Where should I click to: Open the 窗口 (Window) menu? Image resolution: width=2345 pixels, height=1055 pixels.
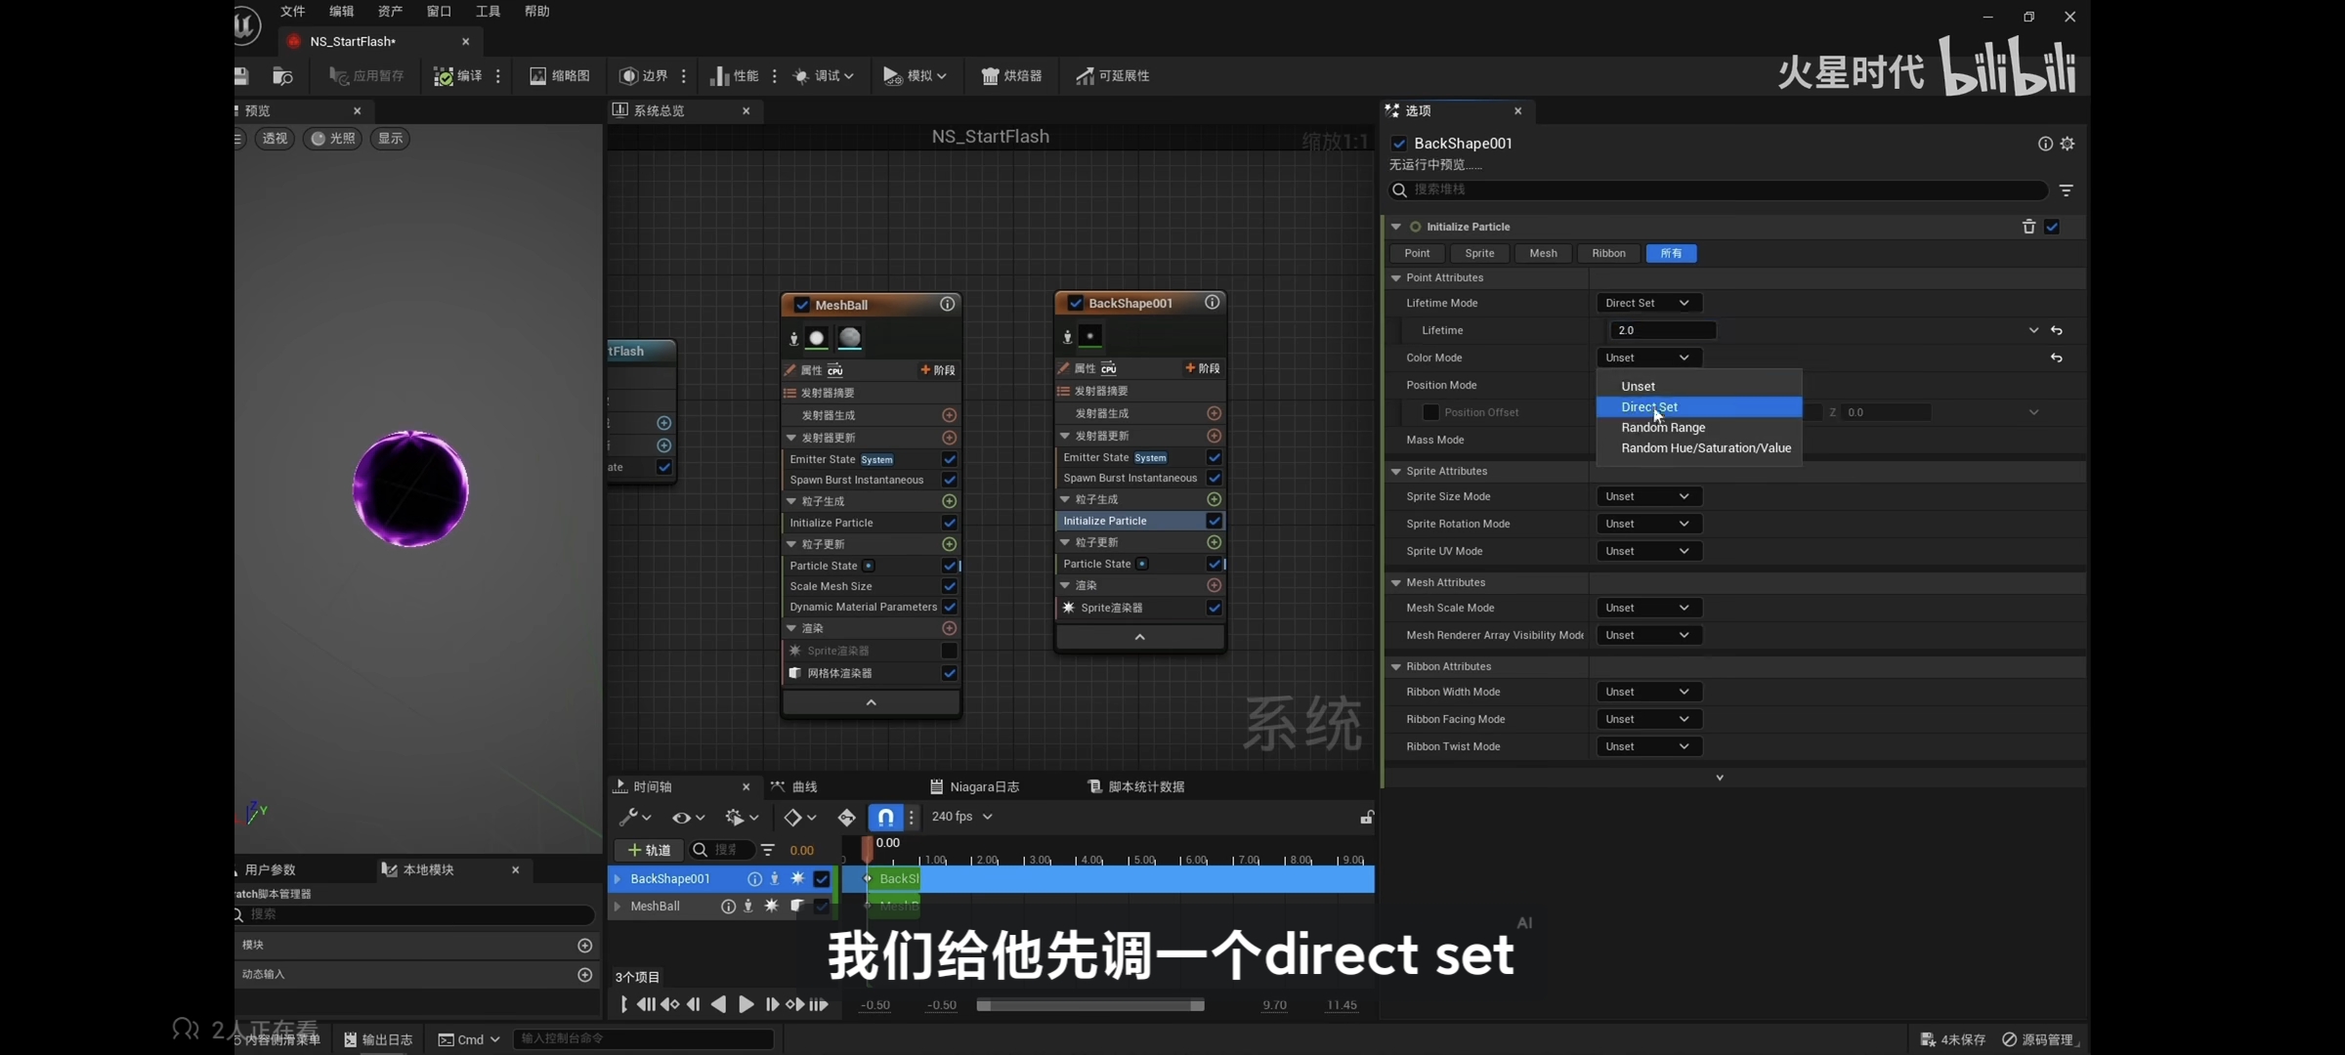coord(439,11)
